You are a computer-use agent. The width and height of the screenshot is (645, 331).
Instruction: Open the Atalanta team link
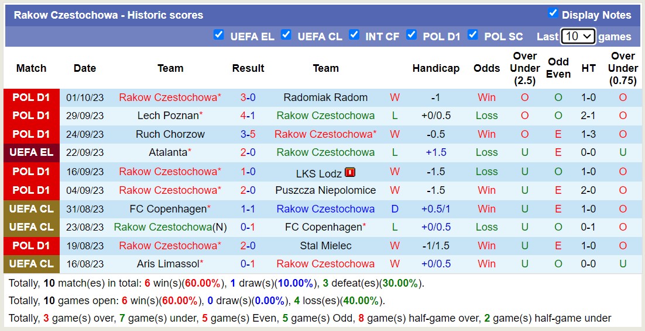pyautogui.click(x=168, y=152)
